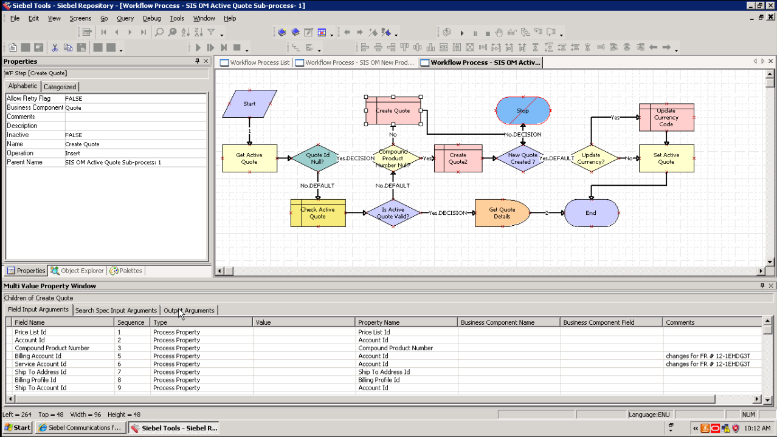777x437 pixels.
Task: Click the Value cell for Price List Id
Action: 303,332
